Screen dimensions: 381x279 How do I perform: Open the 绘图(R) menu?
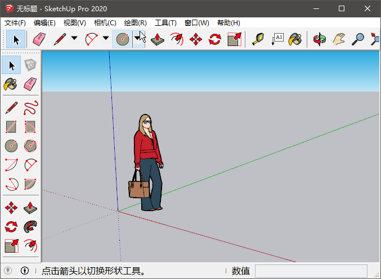[x=135, y=23]
